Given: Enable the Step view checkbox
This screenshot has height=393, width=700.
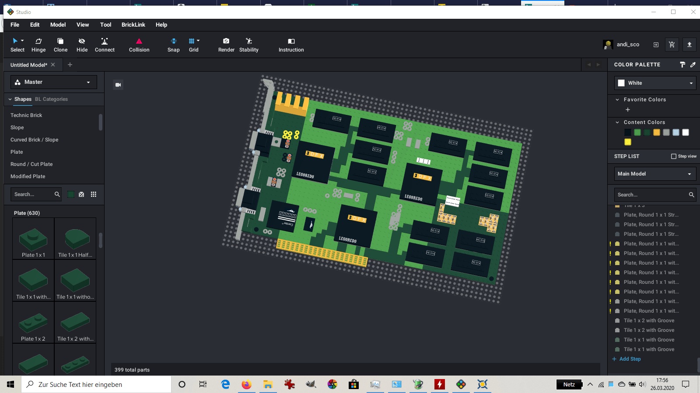Looking at the screenshot, I should [x=674, y=156].
